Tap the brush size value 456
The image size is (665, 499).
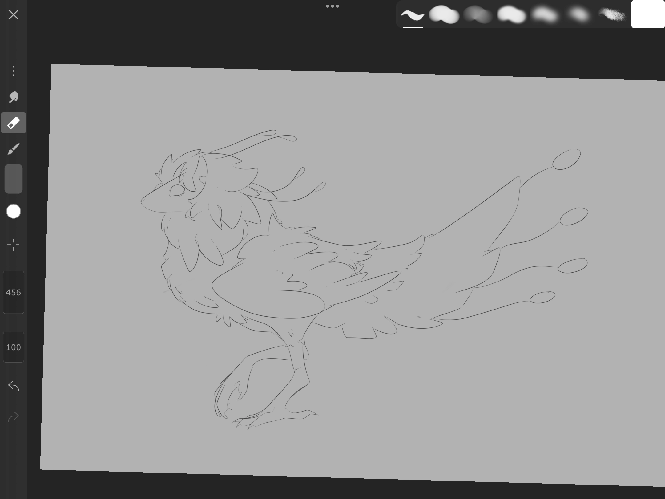(13, 292)
